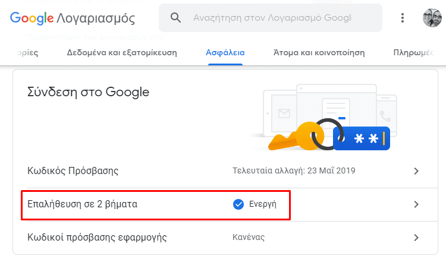Switch to Δεδομένα και εξατομίκευση tab

[122, 53]
